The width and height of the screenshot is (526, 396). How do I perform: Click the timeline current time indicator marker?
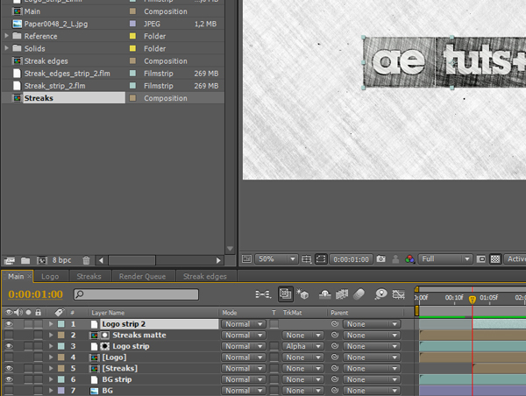[x=473, y=300]
